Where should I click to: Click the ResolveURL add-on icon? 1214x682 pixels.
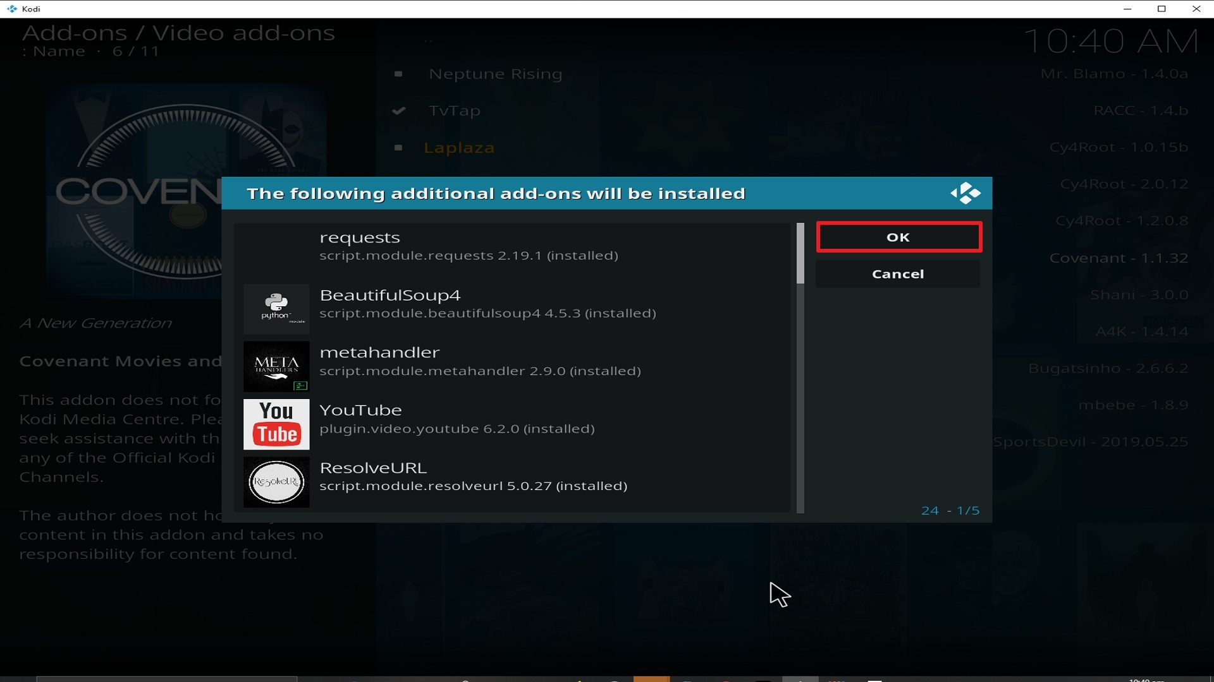[276, 482]
